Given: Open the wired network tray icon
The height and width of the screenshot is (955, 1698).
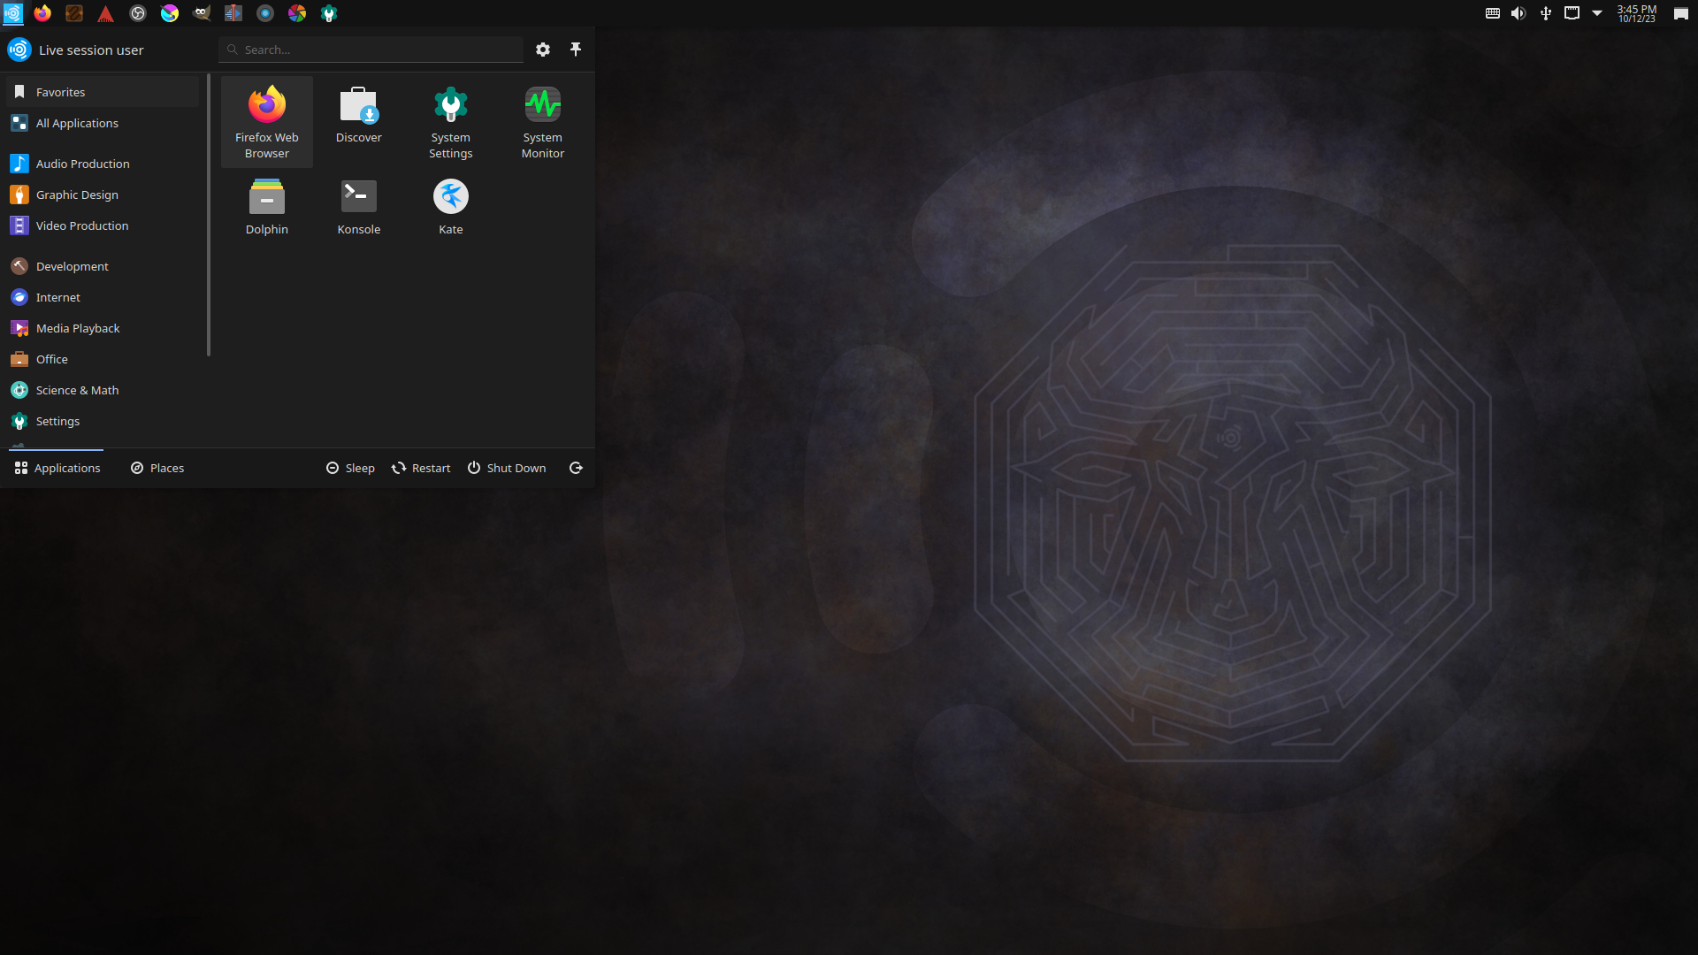Looking at the screenshot, I should [1572, 13].
